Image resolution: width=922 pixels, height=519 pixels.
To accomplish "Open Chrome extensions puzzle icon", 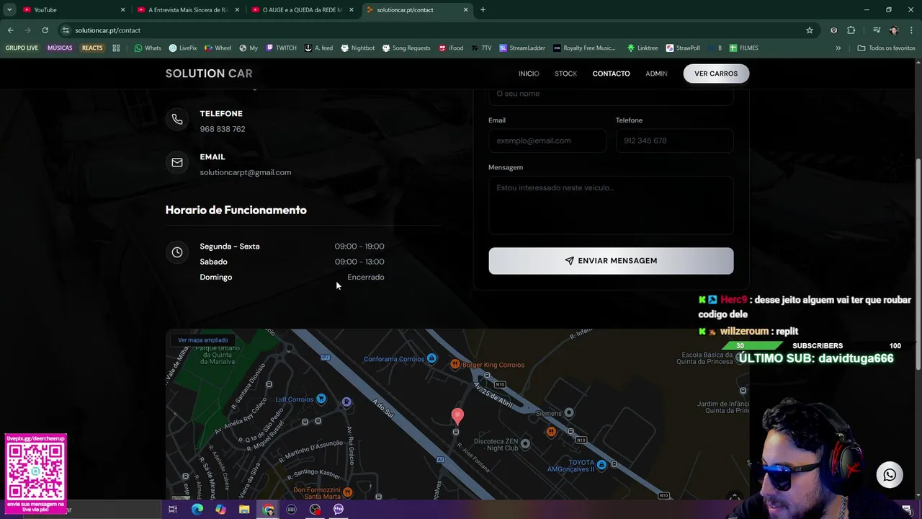I will [851, 30].
